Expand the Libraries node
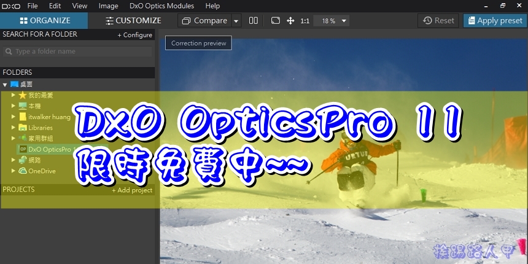This screenshot has width=528, height=264. (x=13, y=127)
